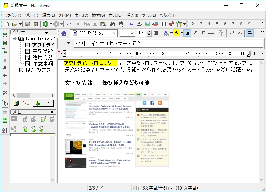Select the 主な機能 tree node
Image resolution: width=266 pixels, height=192 pixels.
[43, 51]
